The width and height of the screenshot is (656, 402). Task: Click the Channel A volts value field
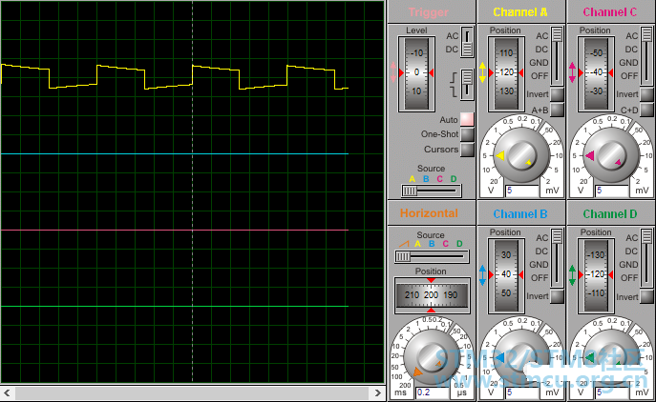[521, 191]
